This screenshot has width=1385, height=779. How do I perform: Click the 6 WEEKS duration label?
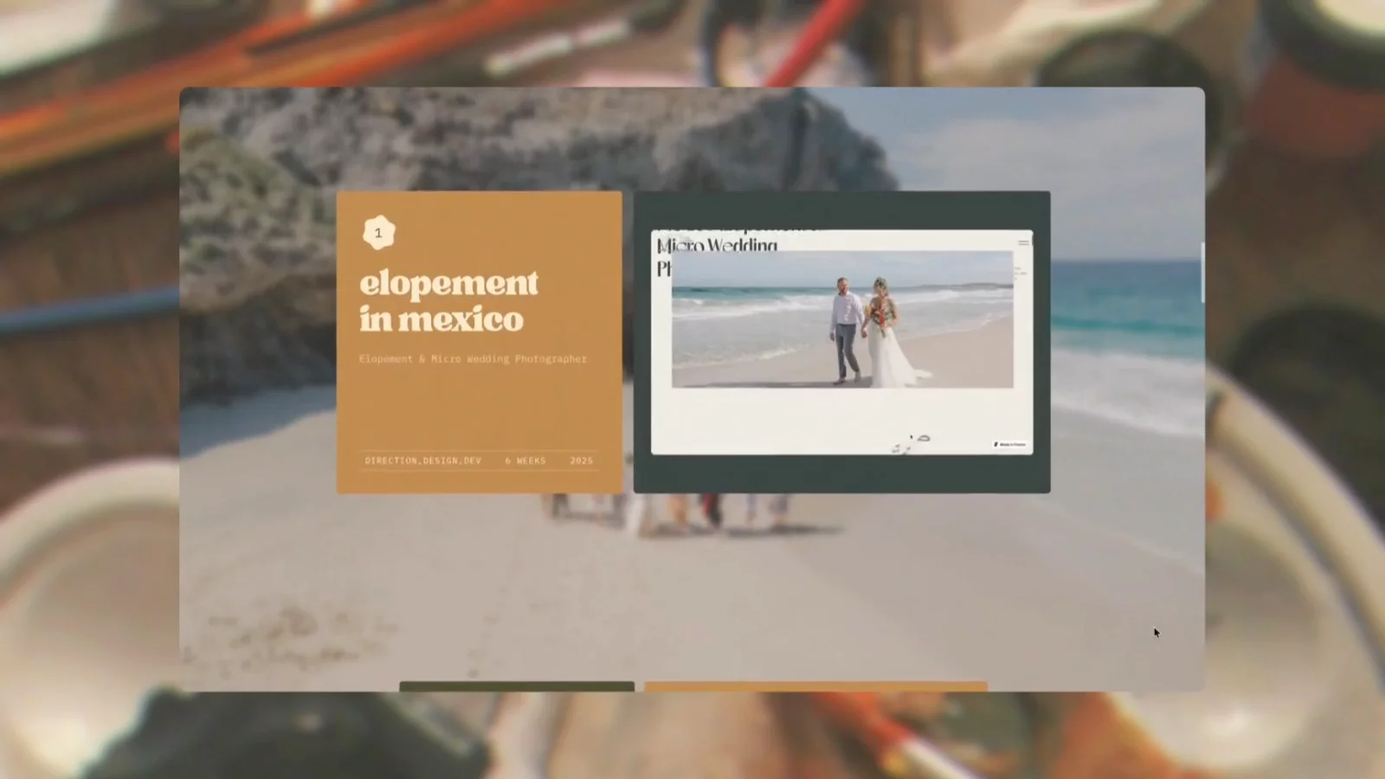click(x=525, y=460)
